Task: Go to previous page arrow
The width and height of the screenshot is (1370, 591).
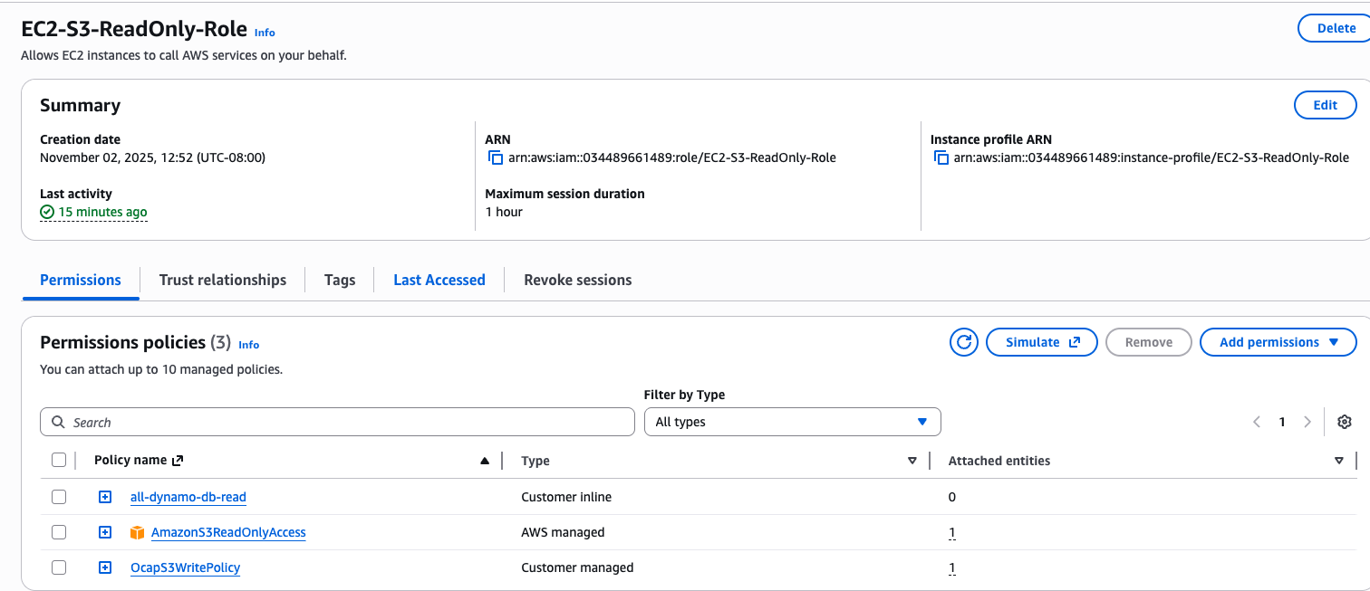Action: coord(1257,422)
